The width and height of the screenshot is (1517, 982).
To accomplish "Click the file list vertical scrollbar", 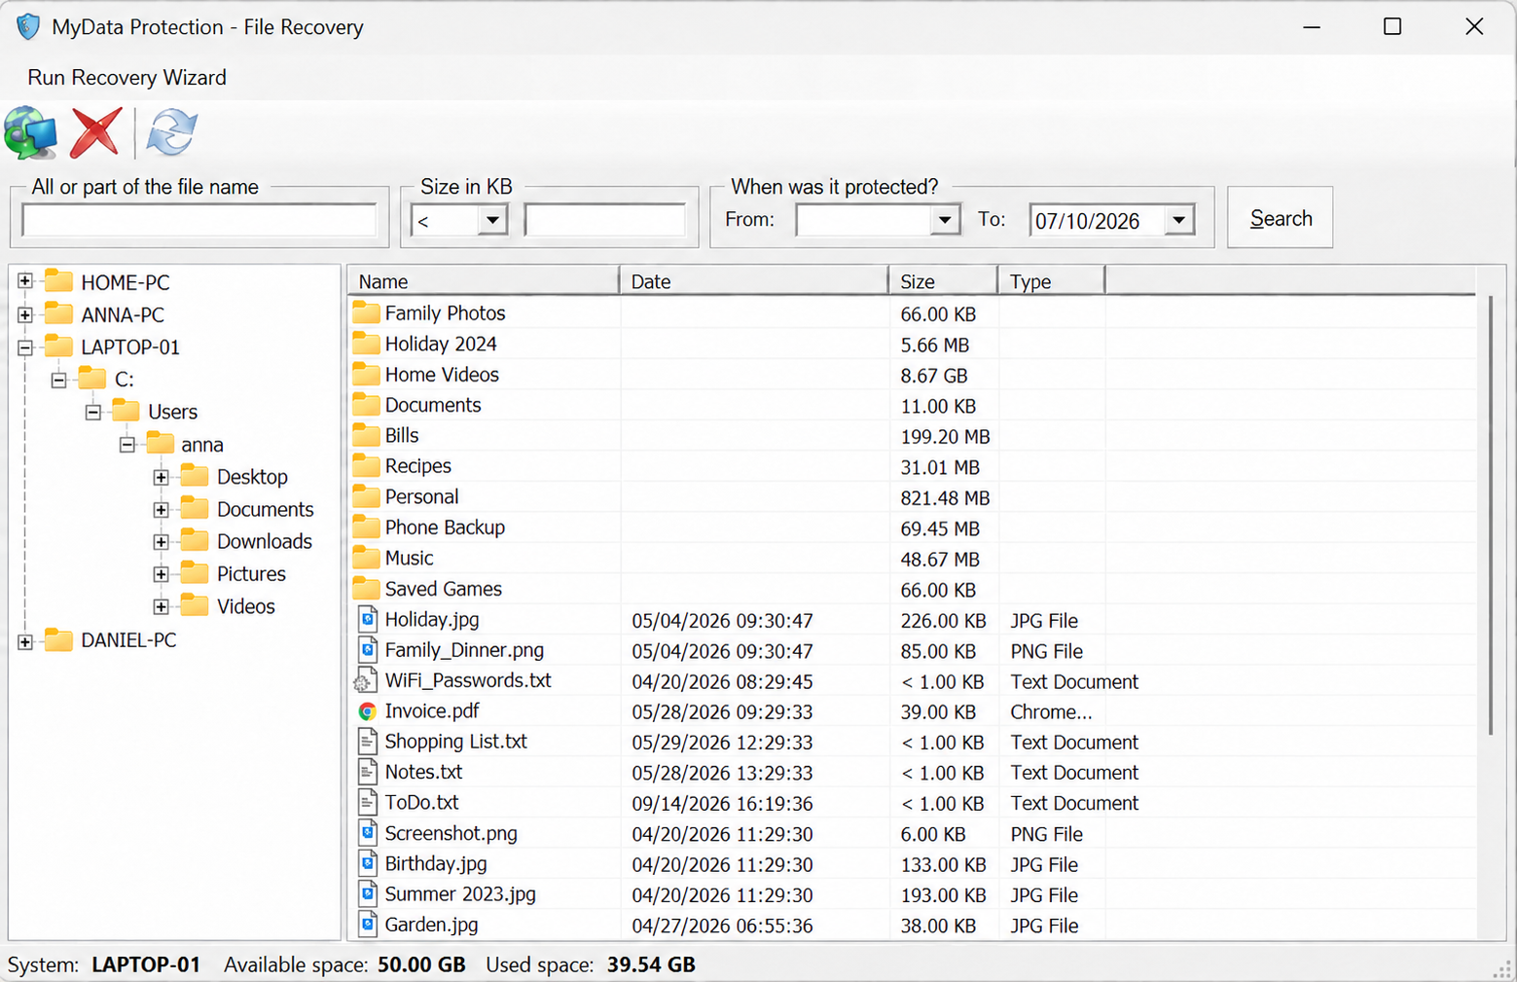I will point(1491,515).
